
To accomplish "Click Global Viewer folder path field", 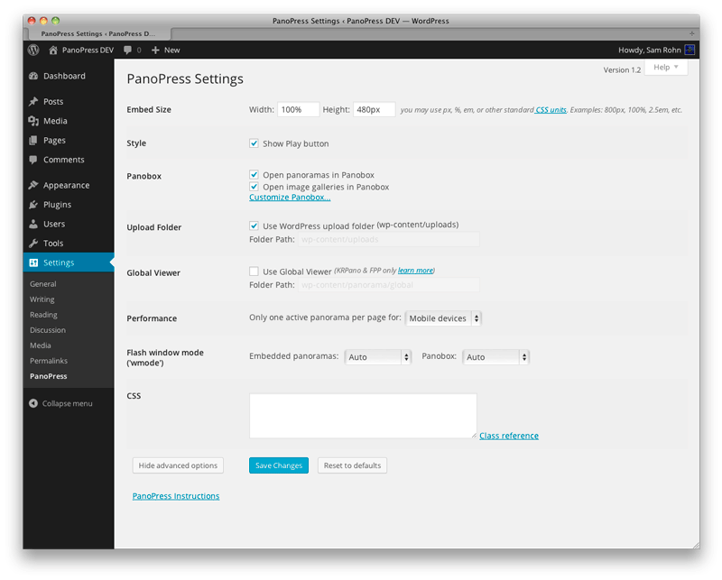I will [x=389, y=285].
